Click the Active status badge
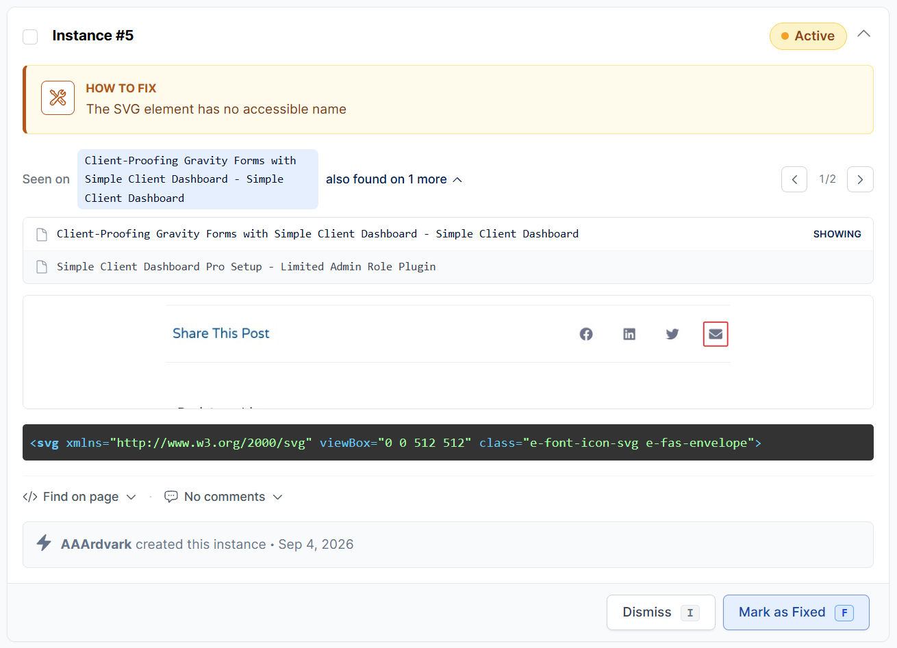This screenshot has width=897, height=648. 808,36
